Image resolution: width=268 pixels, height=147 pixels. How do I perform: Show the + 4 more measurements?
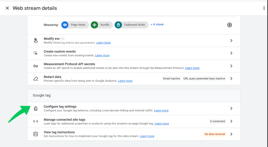coord(157,24)
